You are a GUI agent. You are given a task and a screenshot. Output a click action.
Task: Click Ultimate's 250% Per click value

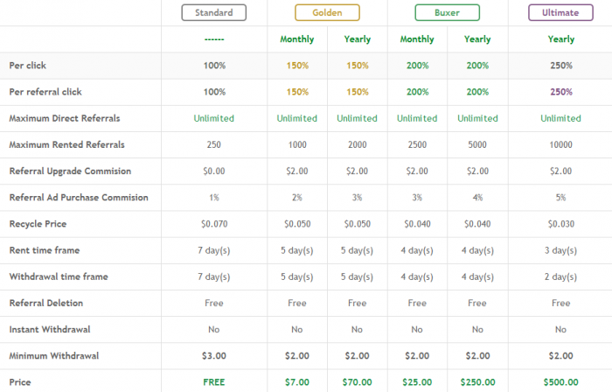tap(561, 66)
